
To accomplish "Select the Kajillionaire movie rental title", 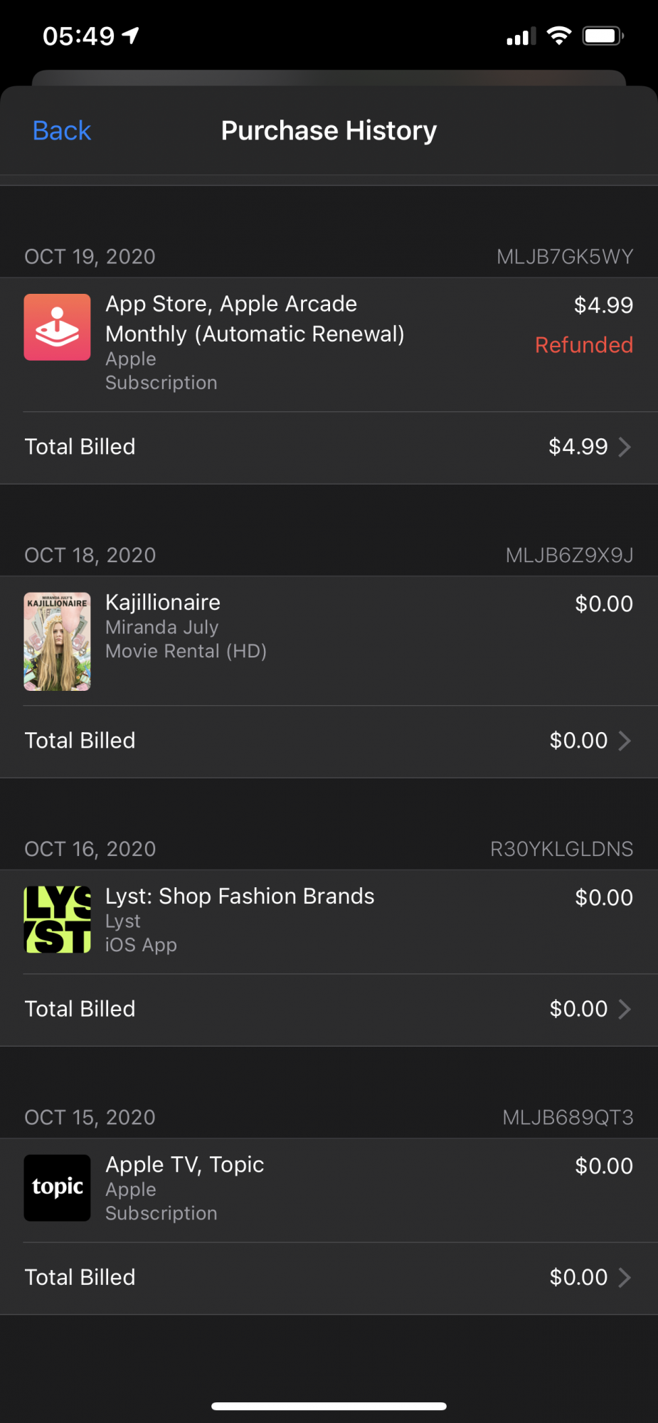I will (x=163, y=603).
